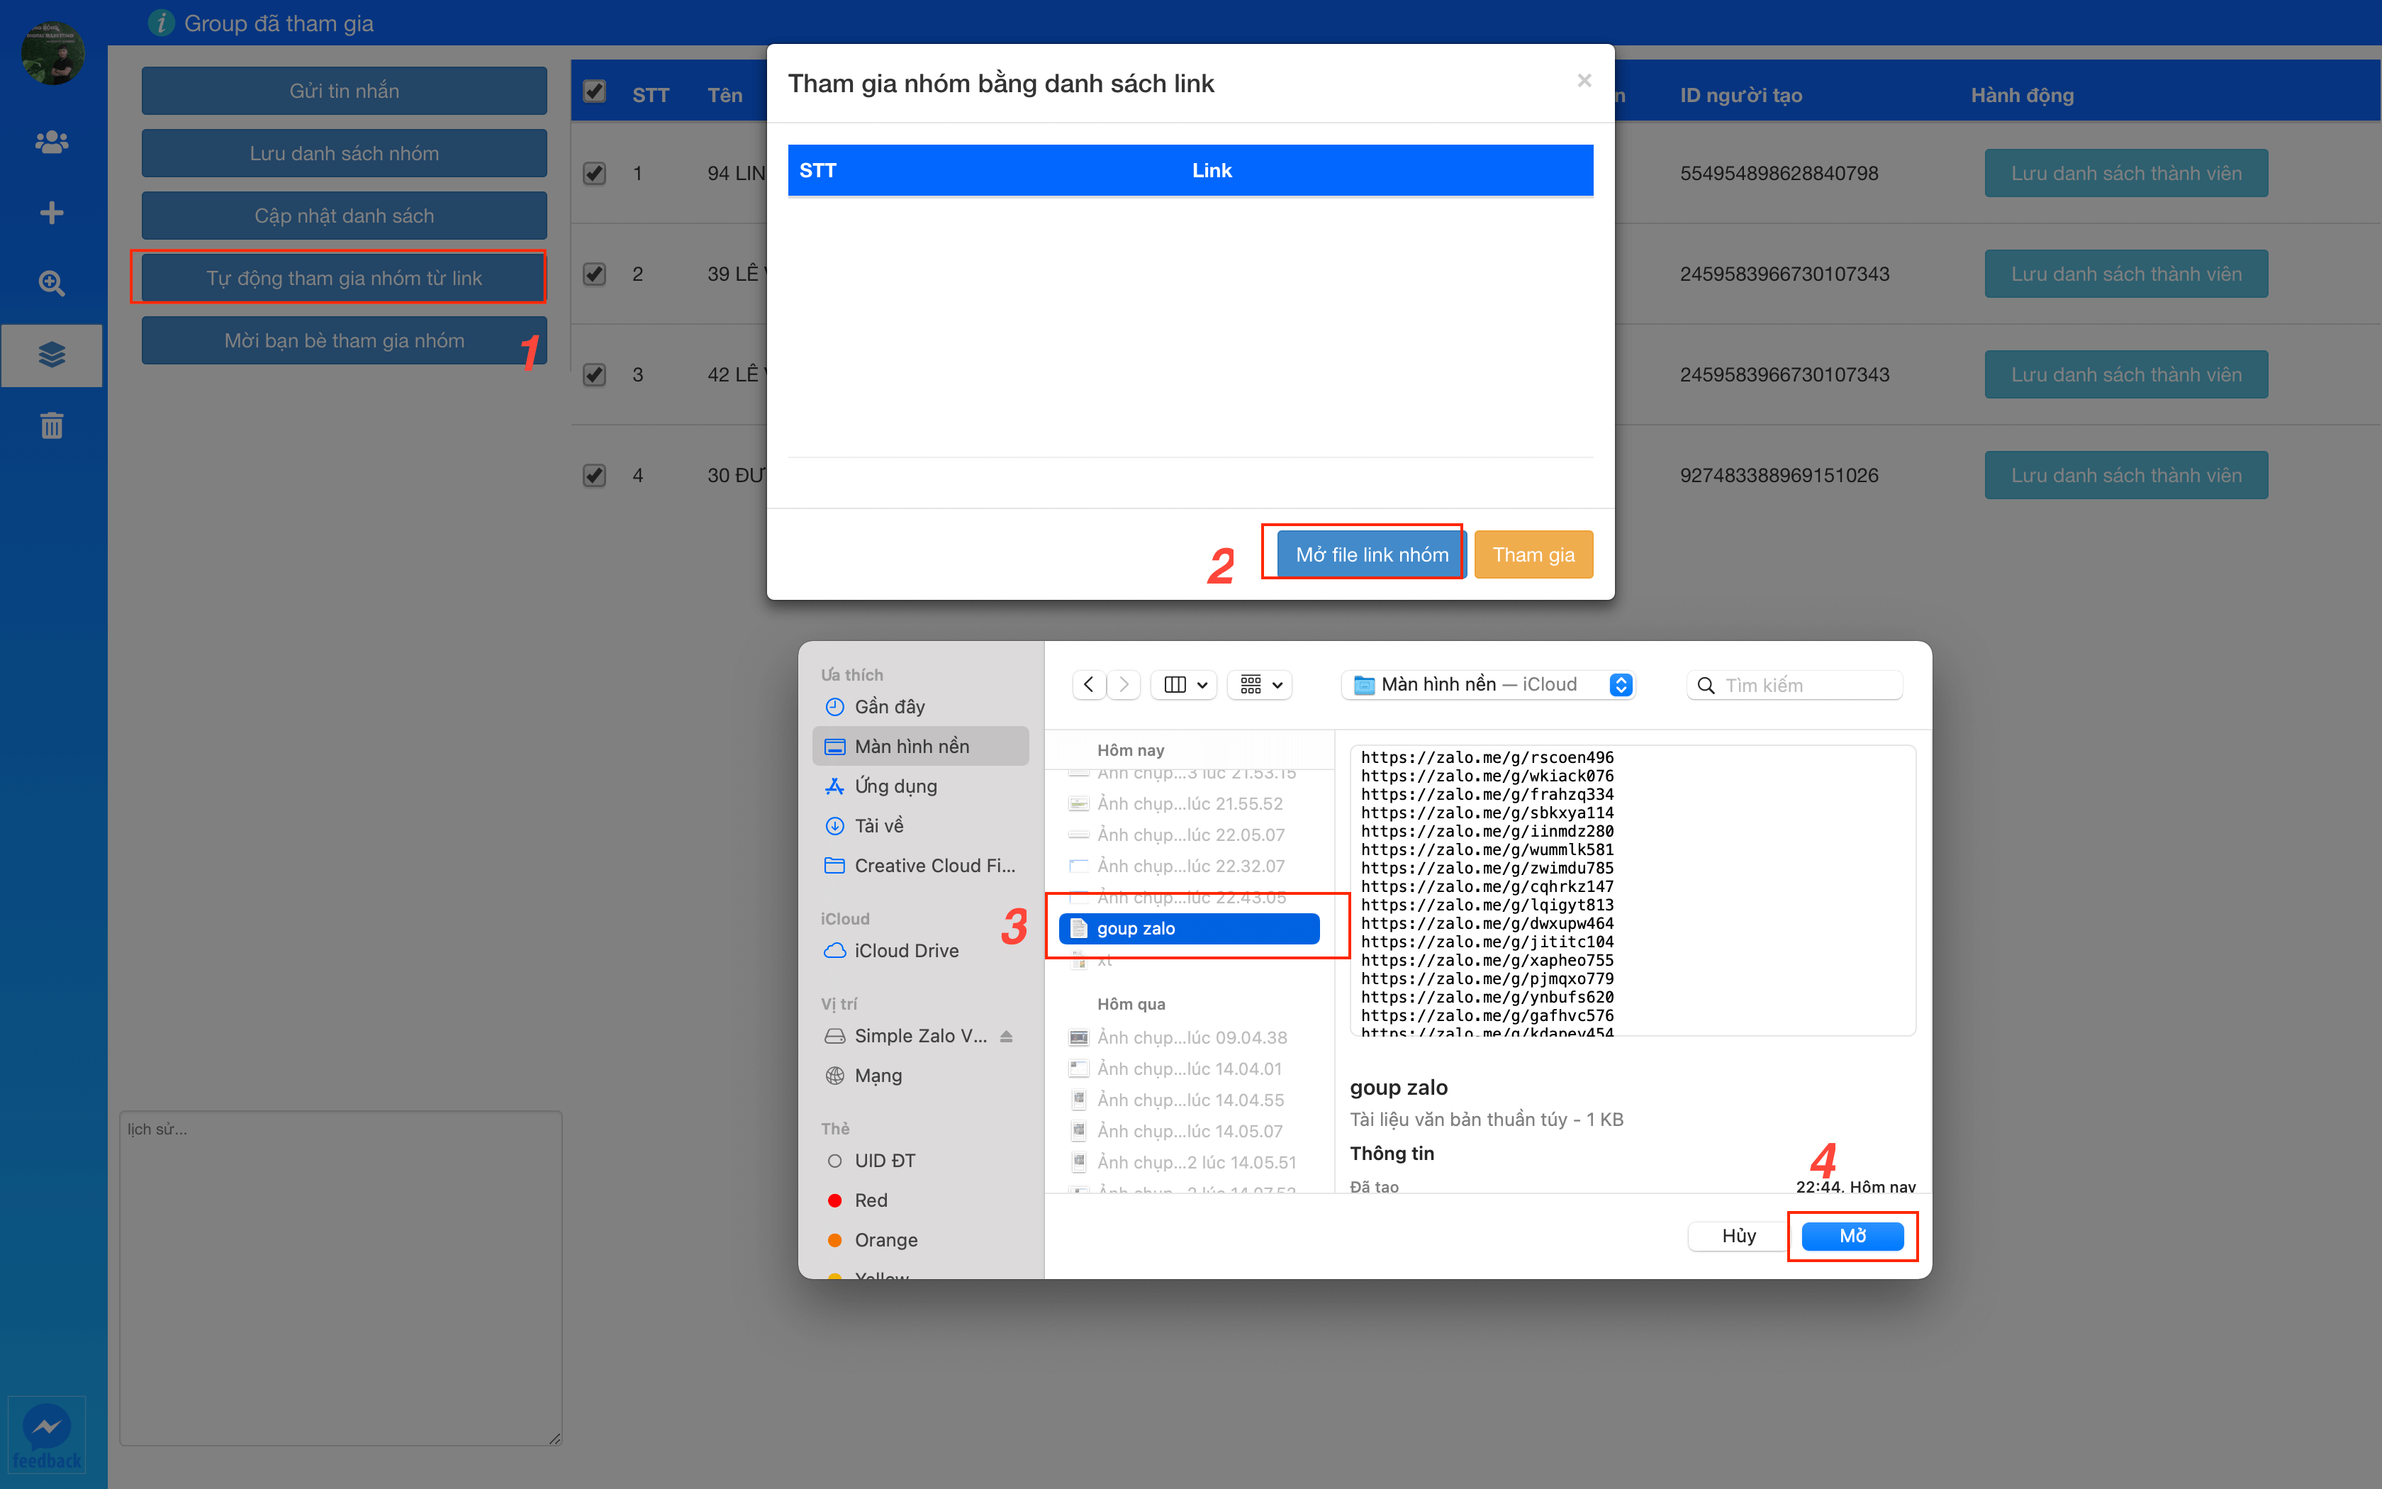Image resolution: width=2382 pixels, height=1489 pixels.
Task: Click the Hành động column header
Action: tap(2022, 96)
